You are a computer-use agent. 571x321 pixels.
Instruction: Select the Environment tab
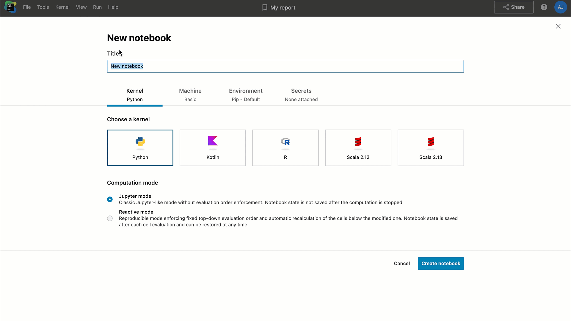pos(245,95)
